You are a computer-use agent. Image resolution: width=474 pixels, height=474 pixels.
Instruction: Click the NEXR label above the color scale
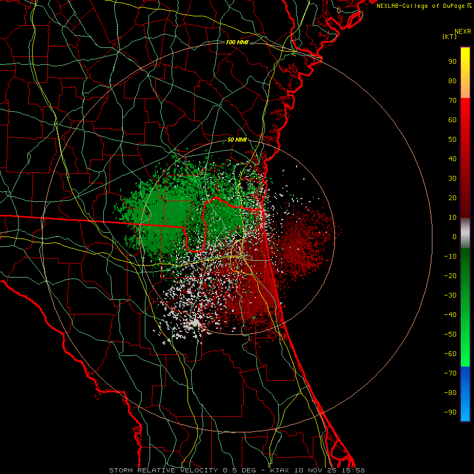[462, 32]
